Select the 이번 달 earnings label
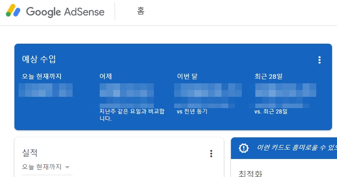The image size is (337, 177). (x=187, y=76)
